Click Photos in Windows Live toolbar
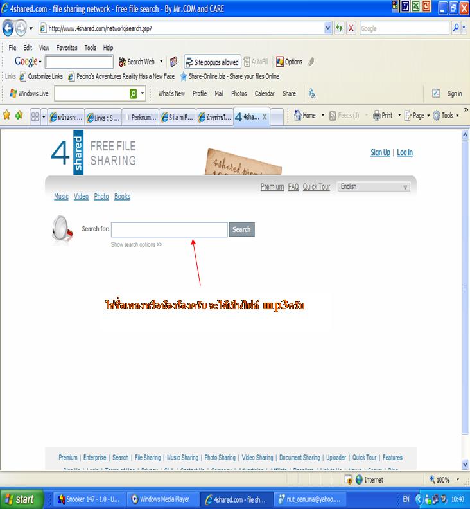The height and width of the screenshot is (509, 470). 239,93
